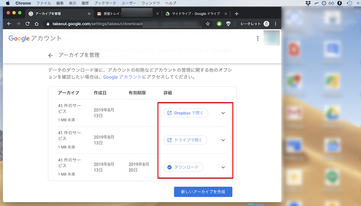Click the back arrow beside アーカイブを管理
The width and height of the screenshot is (361, 206).
coord(51,56)
